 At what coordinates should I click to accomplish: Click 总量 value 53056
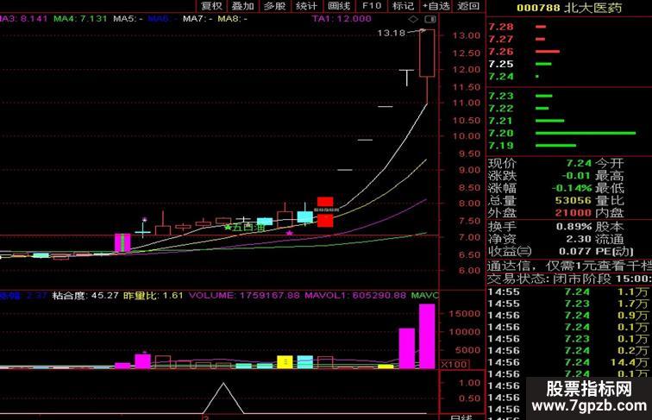tap(573, 200)
